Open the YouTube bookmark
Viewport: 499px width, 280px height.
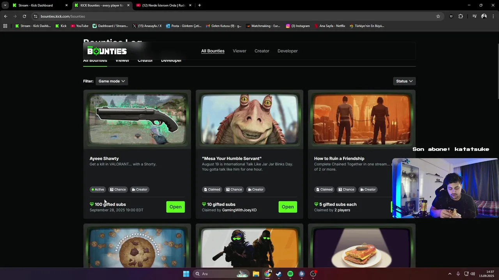click(x=80, y=26)
